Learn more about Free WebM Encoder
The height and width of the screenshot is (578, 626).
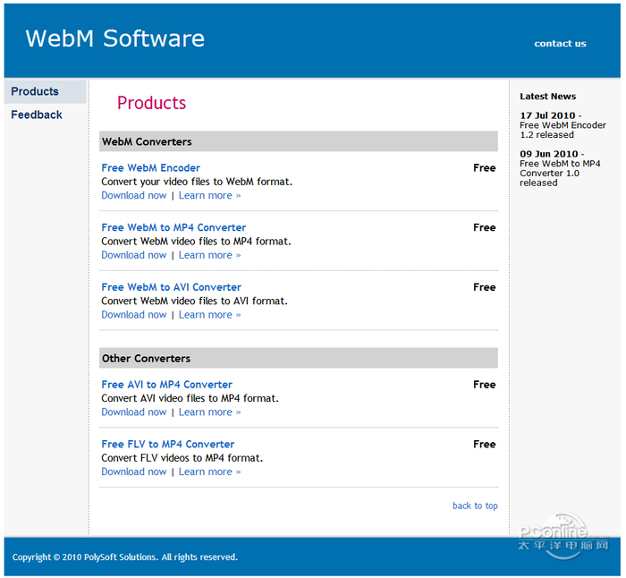(x=209, y=196)
